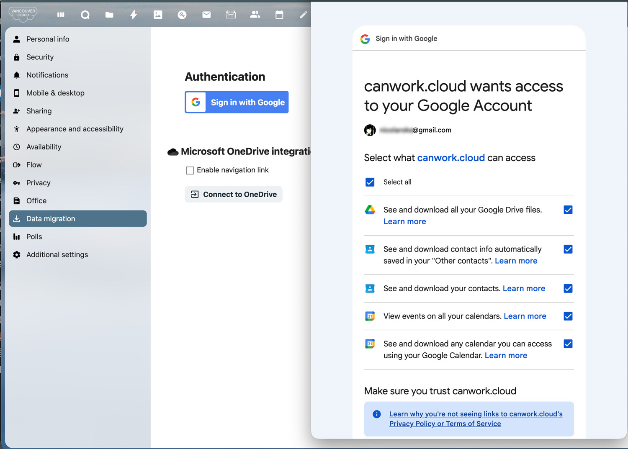Click the Vancouver Cloud logo

(x=23, y=14)
